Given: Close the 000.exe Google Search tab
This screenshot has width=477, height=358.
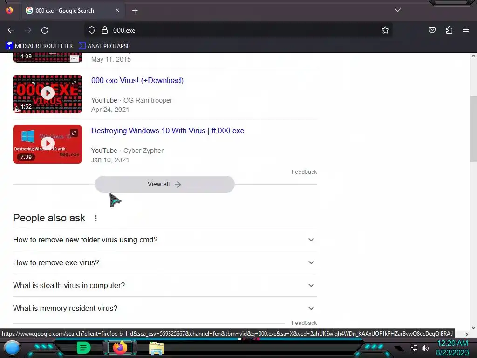Looking at the screenshot, I should tap(117, 10).
